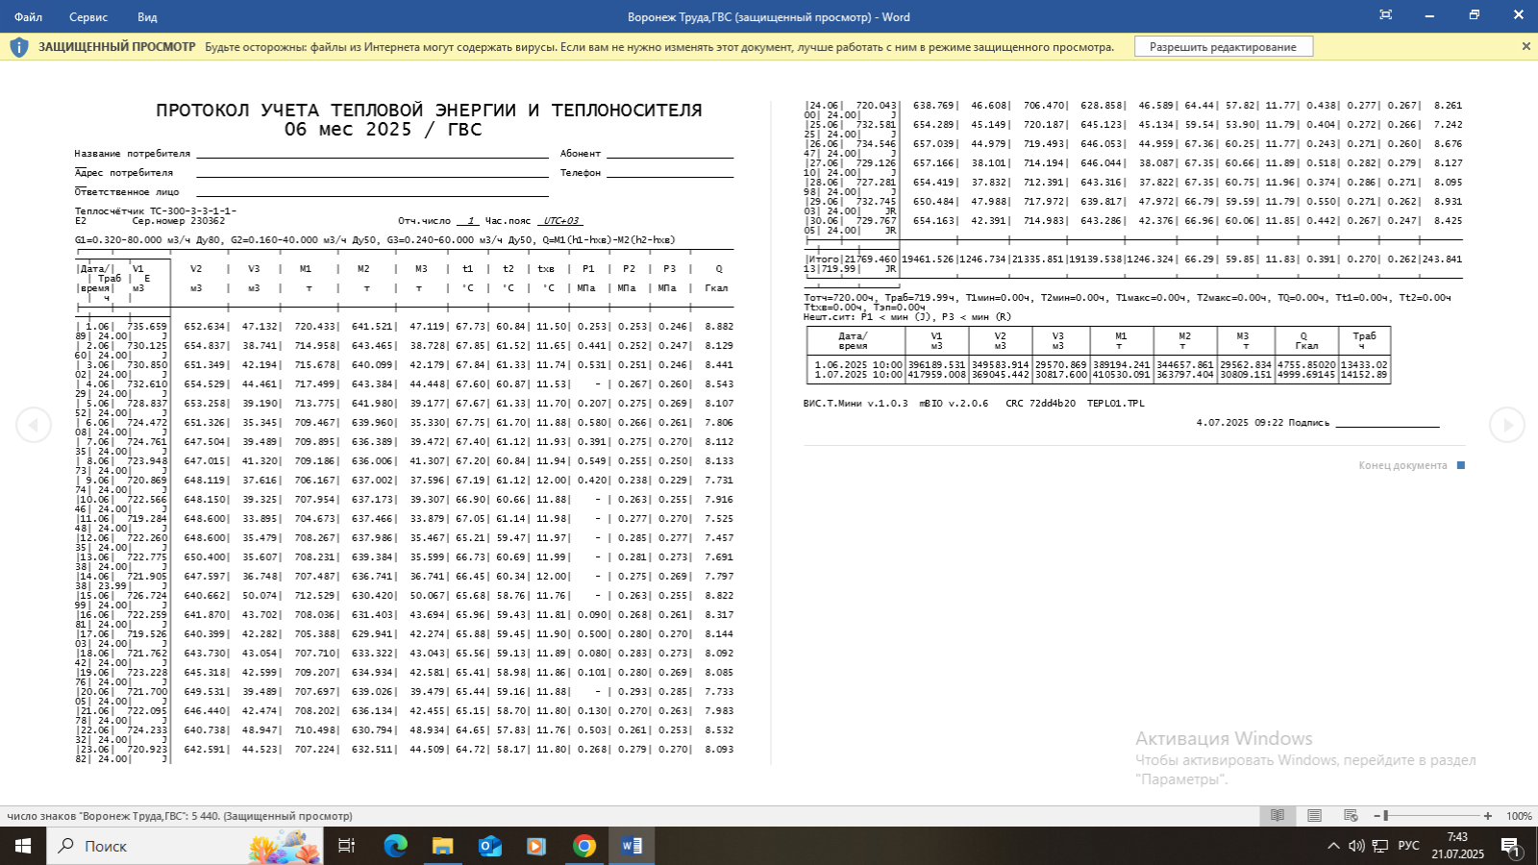Switch input language РУС
The width and height of the screenshot is (1538, 865).
[1408, 846]
